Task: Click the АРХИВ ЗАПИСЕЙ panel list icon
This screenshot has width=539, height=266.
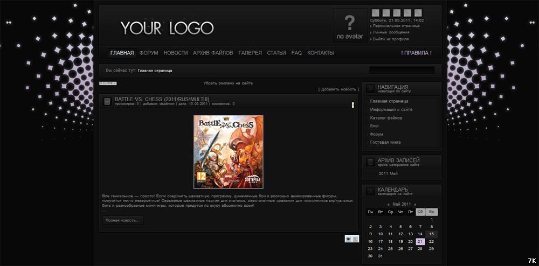Action: (370, 162)
